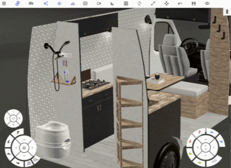Image resolution: width=231 pixels, height=168 pixels.
Task: Start recording with the video camera icon
Action: pyautogui.click(x=99, y=3)
